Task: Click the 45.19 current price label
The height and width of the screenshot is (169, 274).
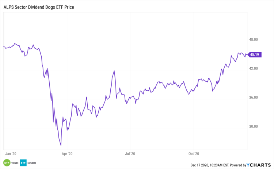Action: [254, 55]
